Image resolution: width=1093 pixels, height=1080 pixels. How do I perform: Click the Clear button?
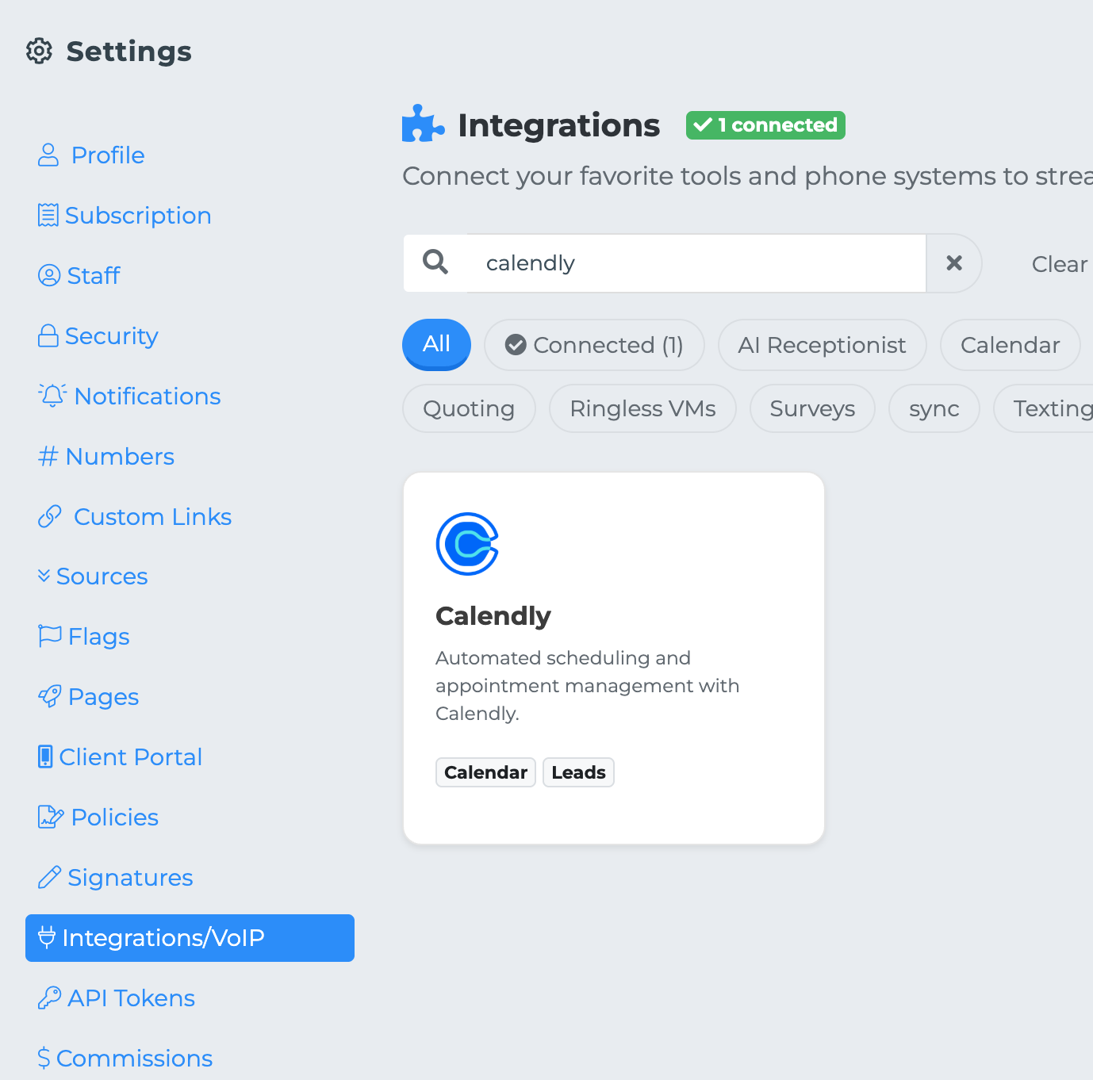click(1059, 264)
